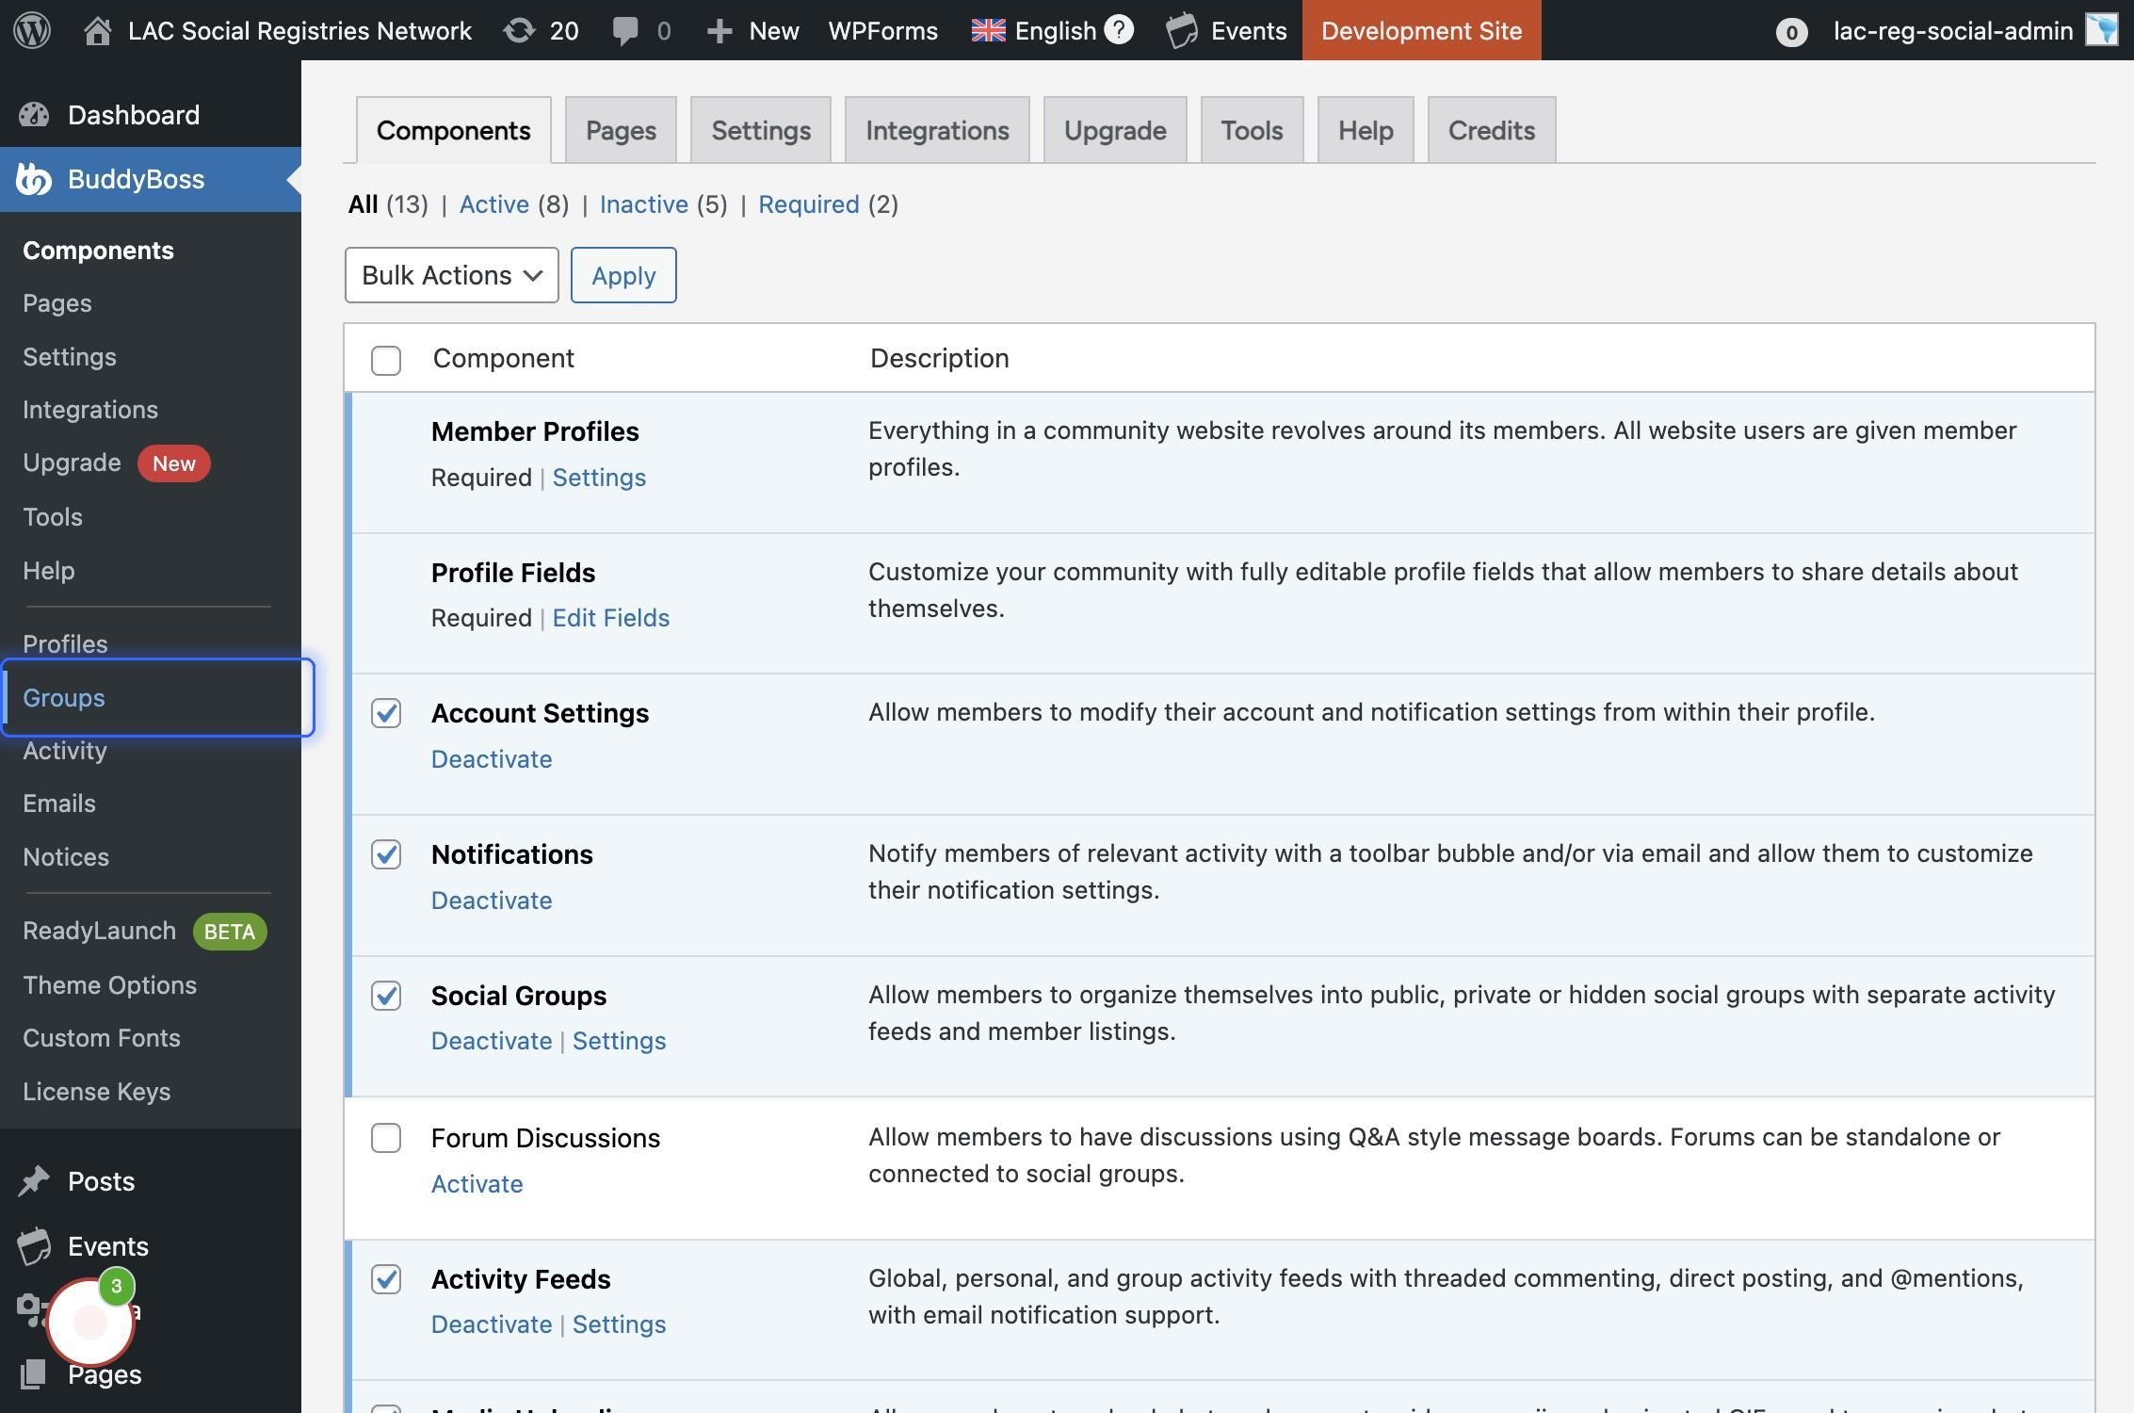Screen dimensions: 2134x1413
Task: Toggle the select-all Component checkbox
Action: (386, 360)
